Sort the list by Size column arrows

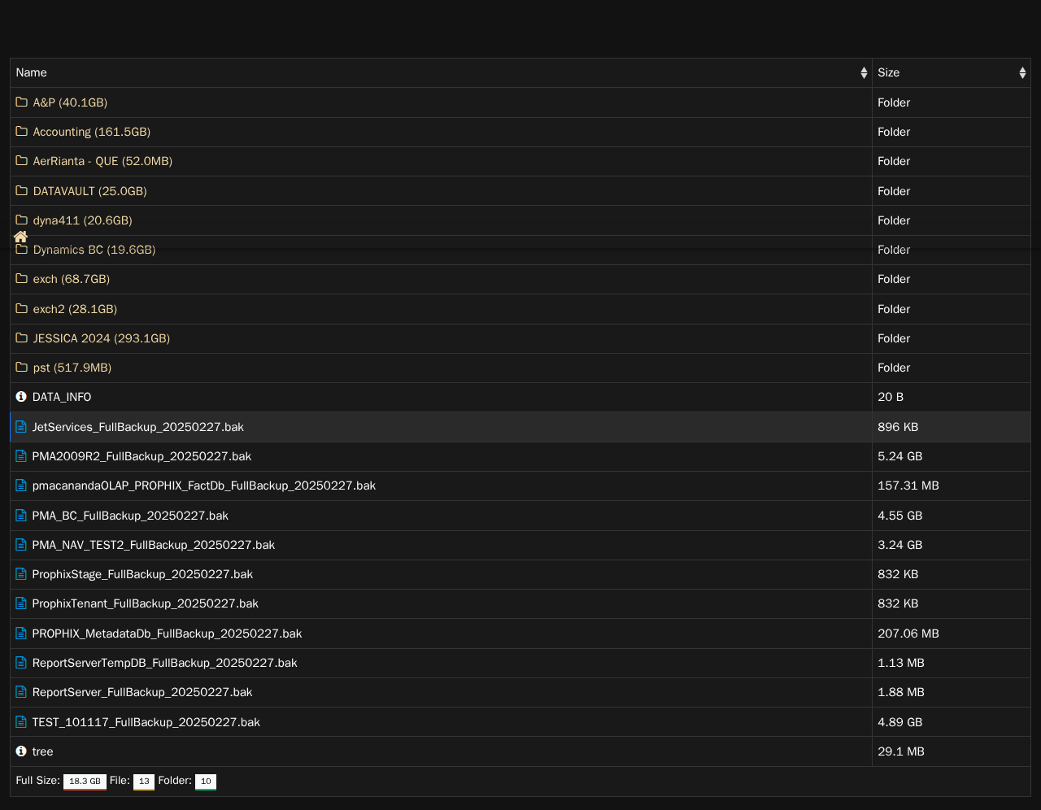click(1022, 72)
